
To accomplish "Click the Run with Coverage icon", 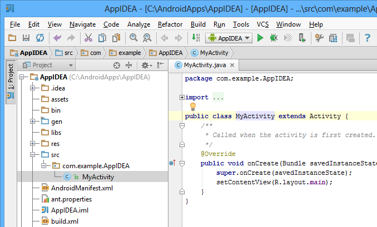I will 288,38.
